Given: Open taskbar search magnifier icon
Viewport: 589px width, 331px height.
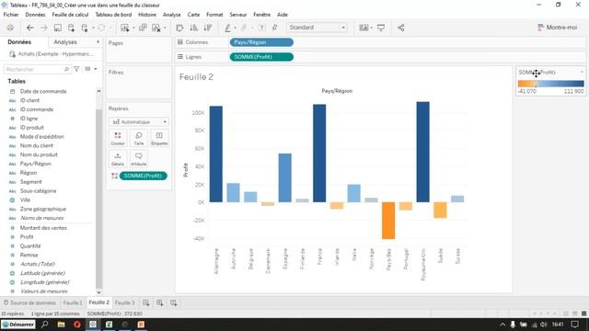Looking at the screenshot, I should point(44,325).
